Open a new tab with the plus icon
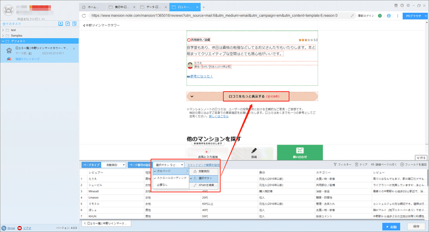 (x=204, y=7)
